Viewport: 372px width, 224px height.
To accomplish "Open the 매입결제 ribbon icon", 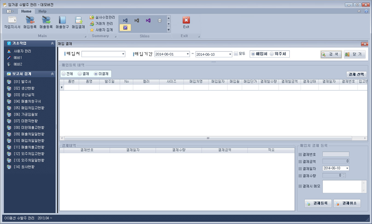I will pos(78,23).
